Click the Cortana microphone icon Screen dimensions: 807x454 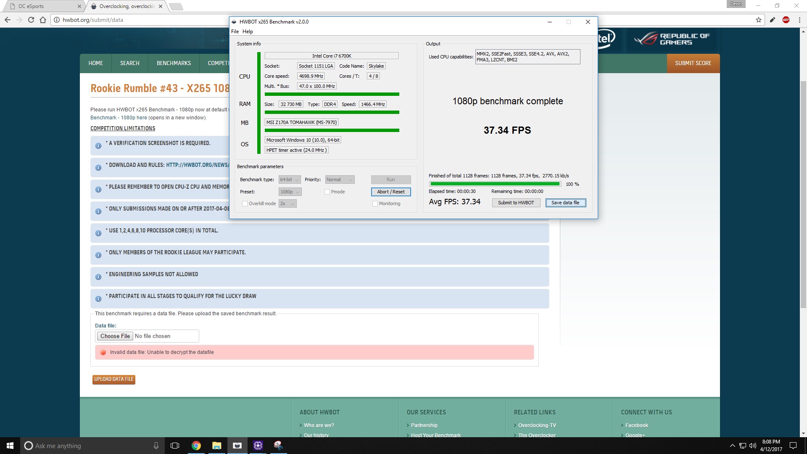pyautogui.click(x=156, y=446)
